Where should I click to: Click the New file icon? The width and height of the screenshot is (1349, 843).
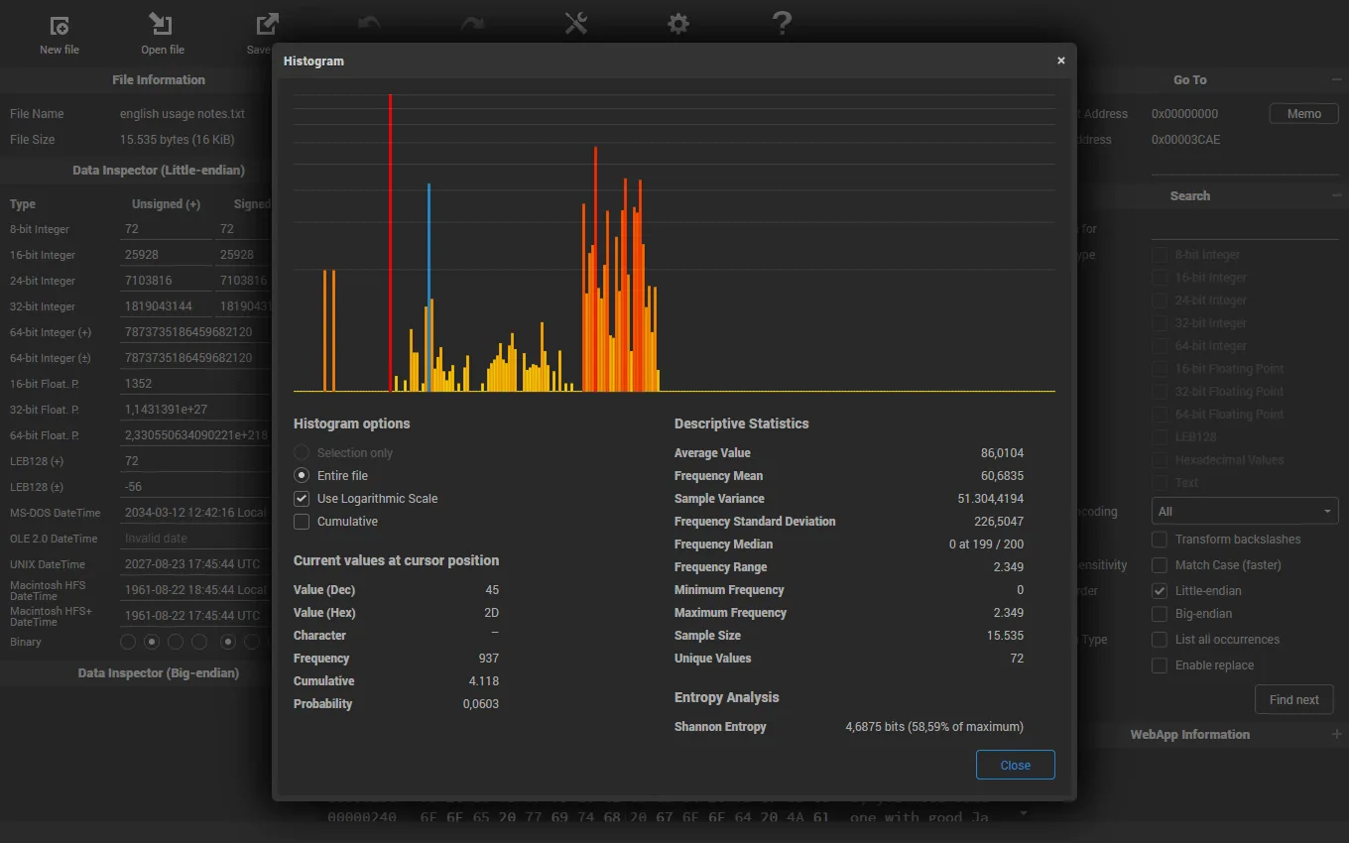(x=60, y=26)
